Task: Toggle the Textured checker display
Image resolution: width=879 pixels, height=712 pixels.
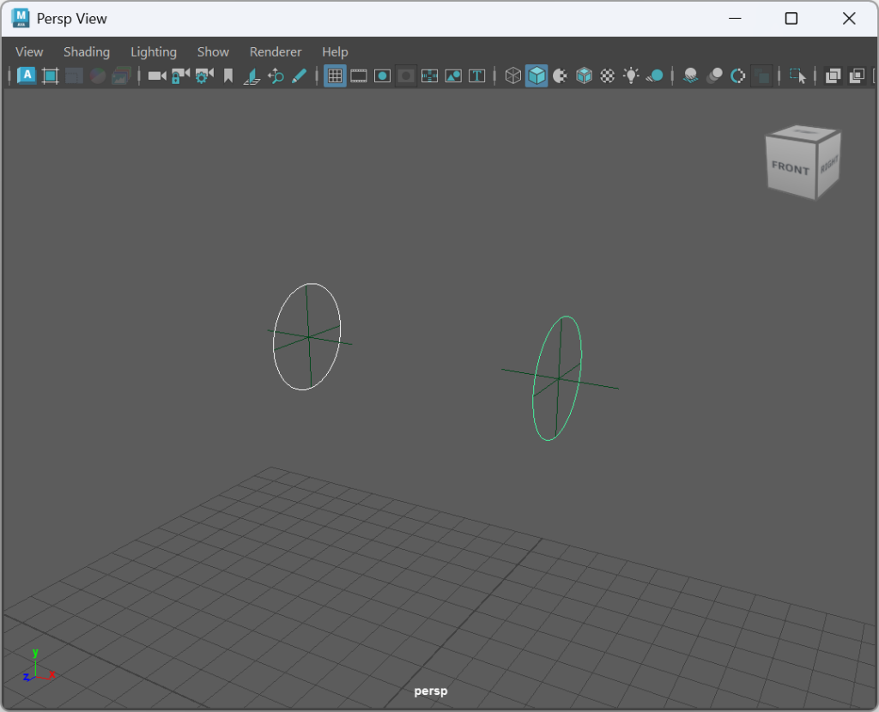Action: click(608, 76)
